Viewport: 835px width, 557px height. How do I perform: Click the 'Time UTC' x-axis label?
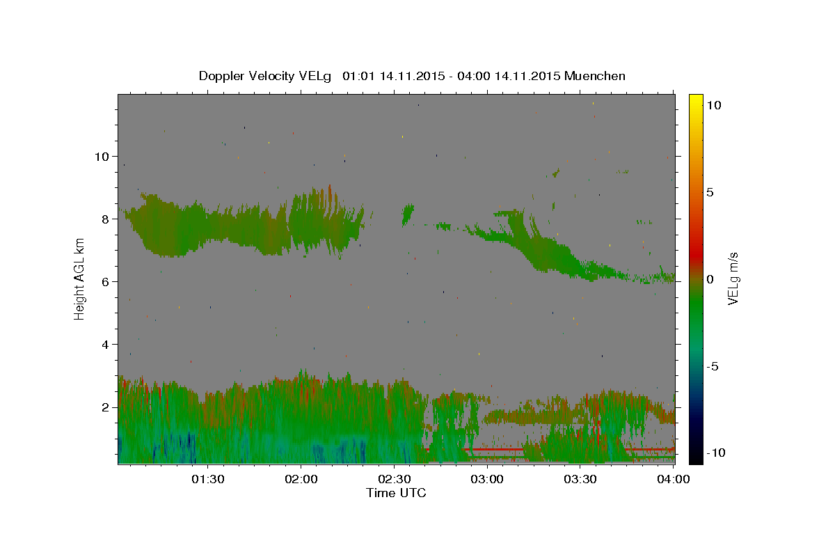tap(397, 493)
